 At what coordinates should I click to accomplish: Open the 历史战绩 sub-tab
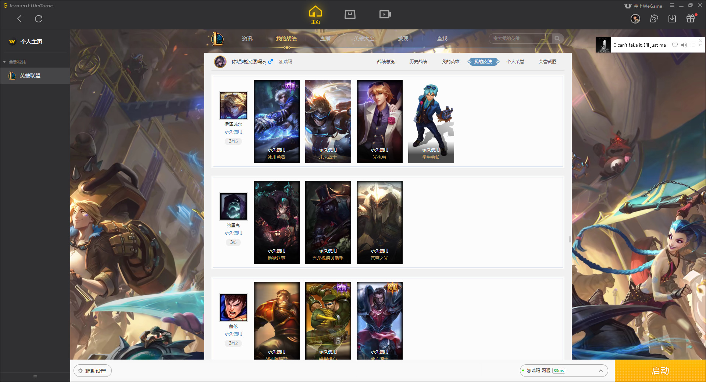[418, 62]
